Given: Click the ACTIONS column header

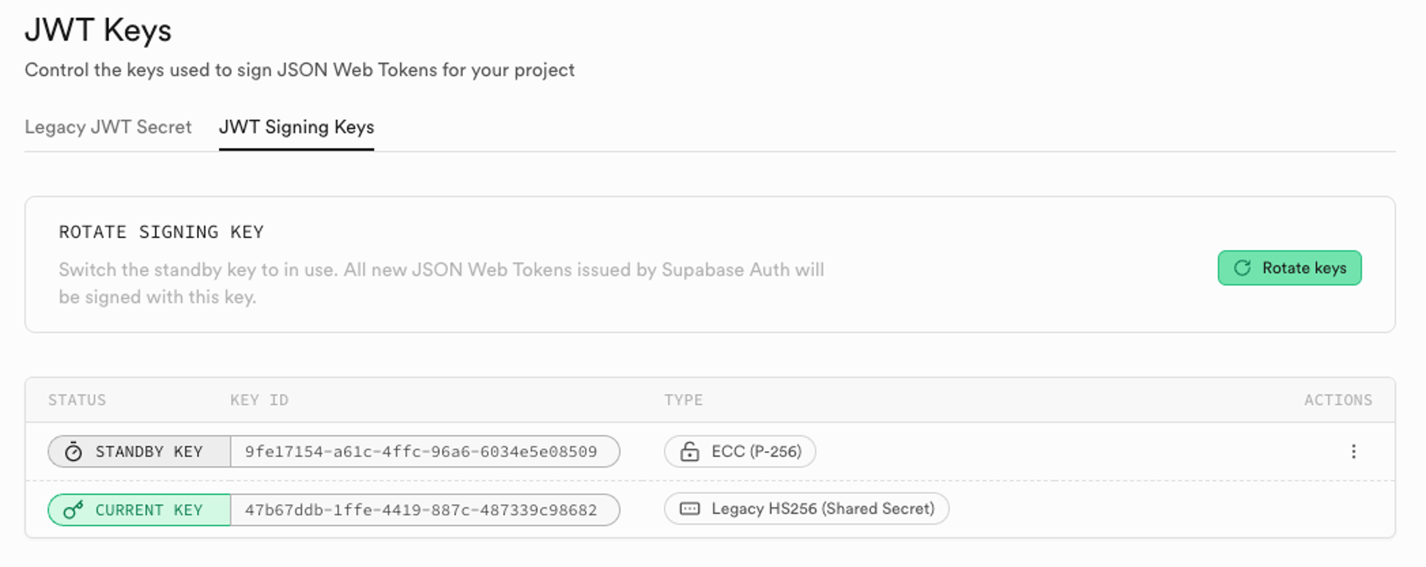Looking at the screenshot, I should tap(1338, 400).
